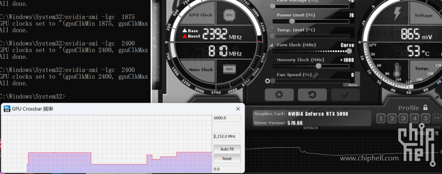The width and height of the screenshot is (442, 174).
Task: Close the GPU Crossbar window
Action: click(238, 109)
